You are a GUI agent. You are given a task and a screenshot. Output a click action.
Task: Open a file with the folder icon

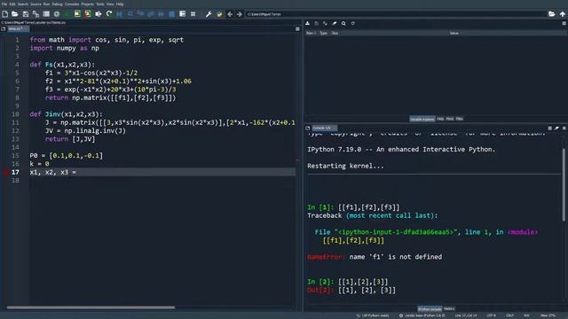15,14
